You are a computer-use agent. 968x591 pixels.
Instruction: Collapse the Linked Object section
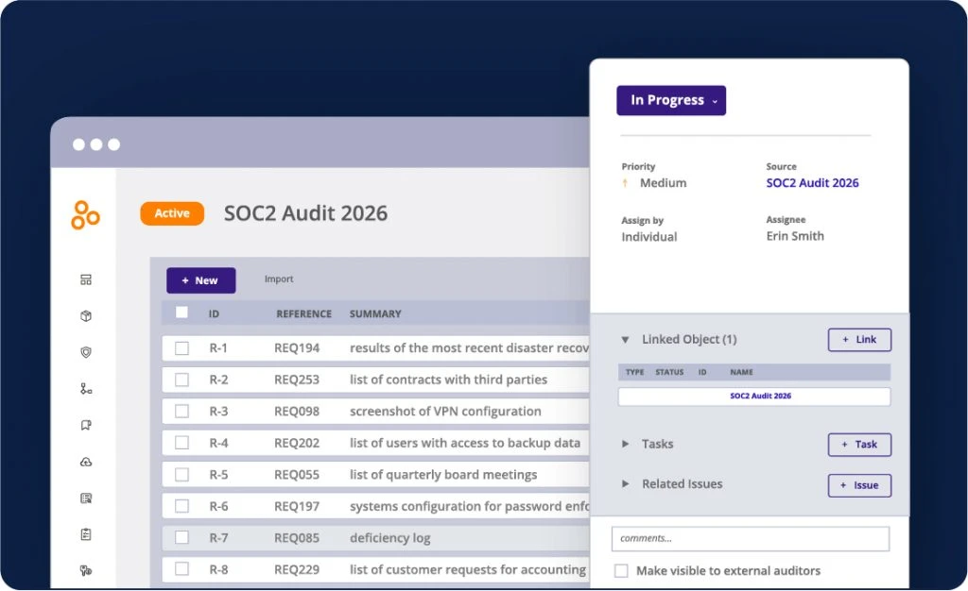point(626,340)
